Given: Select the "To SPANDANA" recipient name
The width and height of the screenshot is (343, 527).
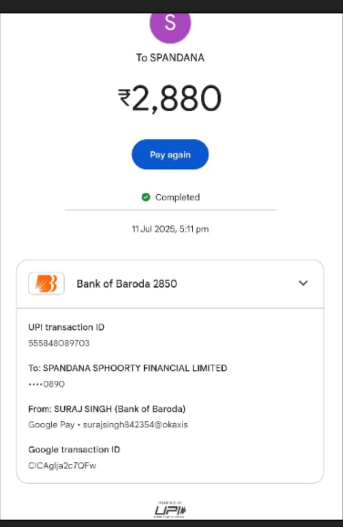Looking at the screenshot, I should (x=170, y=58).
